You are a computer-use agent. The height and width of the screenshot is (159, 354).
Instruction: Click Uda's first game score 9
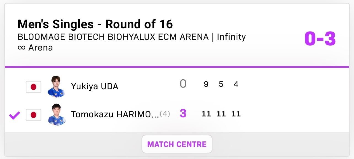[206, 84]
